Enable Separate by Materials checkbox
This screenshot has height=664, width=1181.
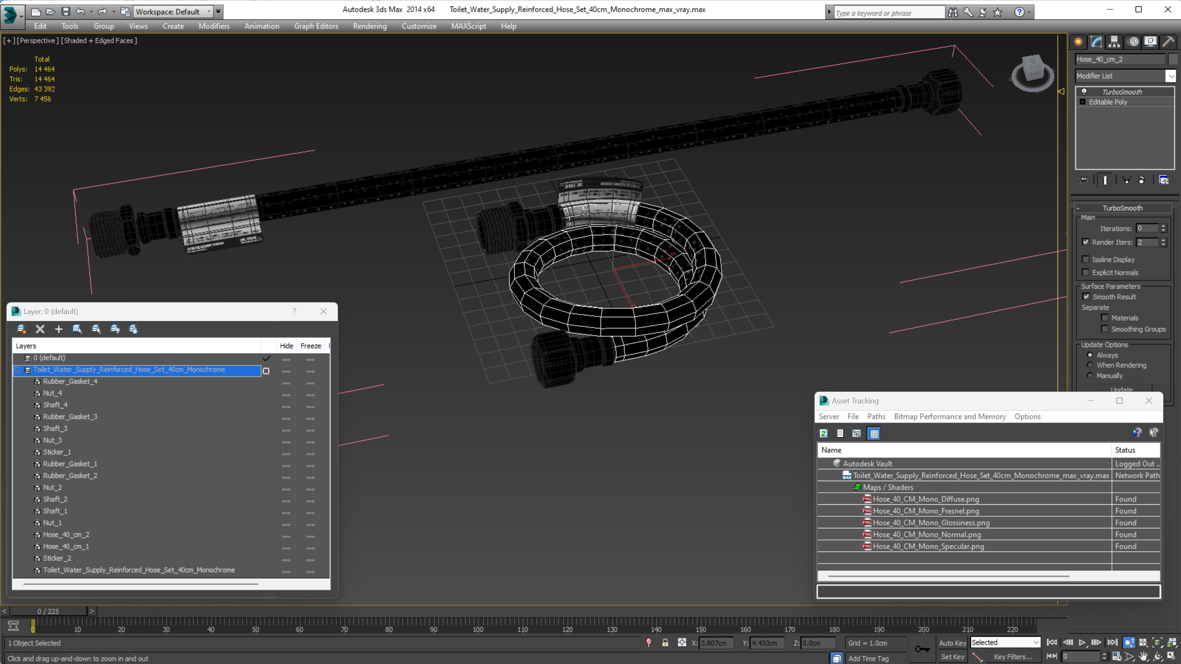click(1105, 318)
